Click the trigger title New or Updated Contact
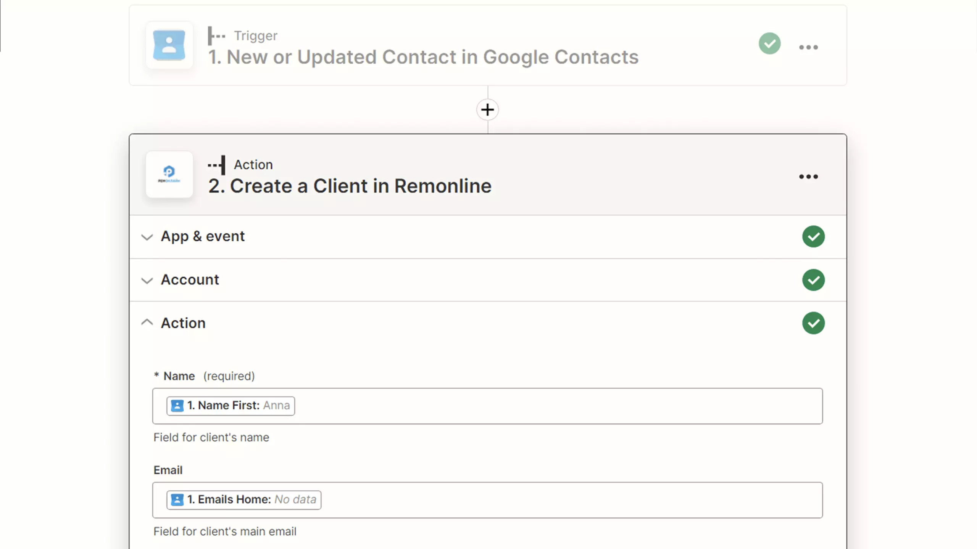This screenshot has width=977, height=549. (423, 57)
